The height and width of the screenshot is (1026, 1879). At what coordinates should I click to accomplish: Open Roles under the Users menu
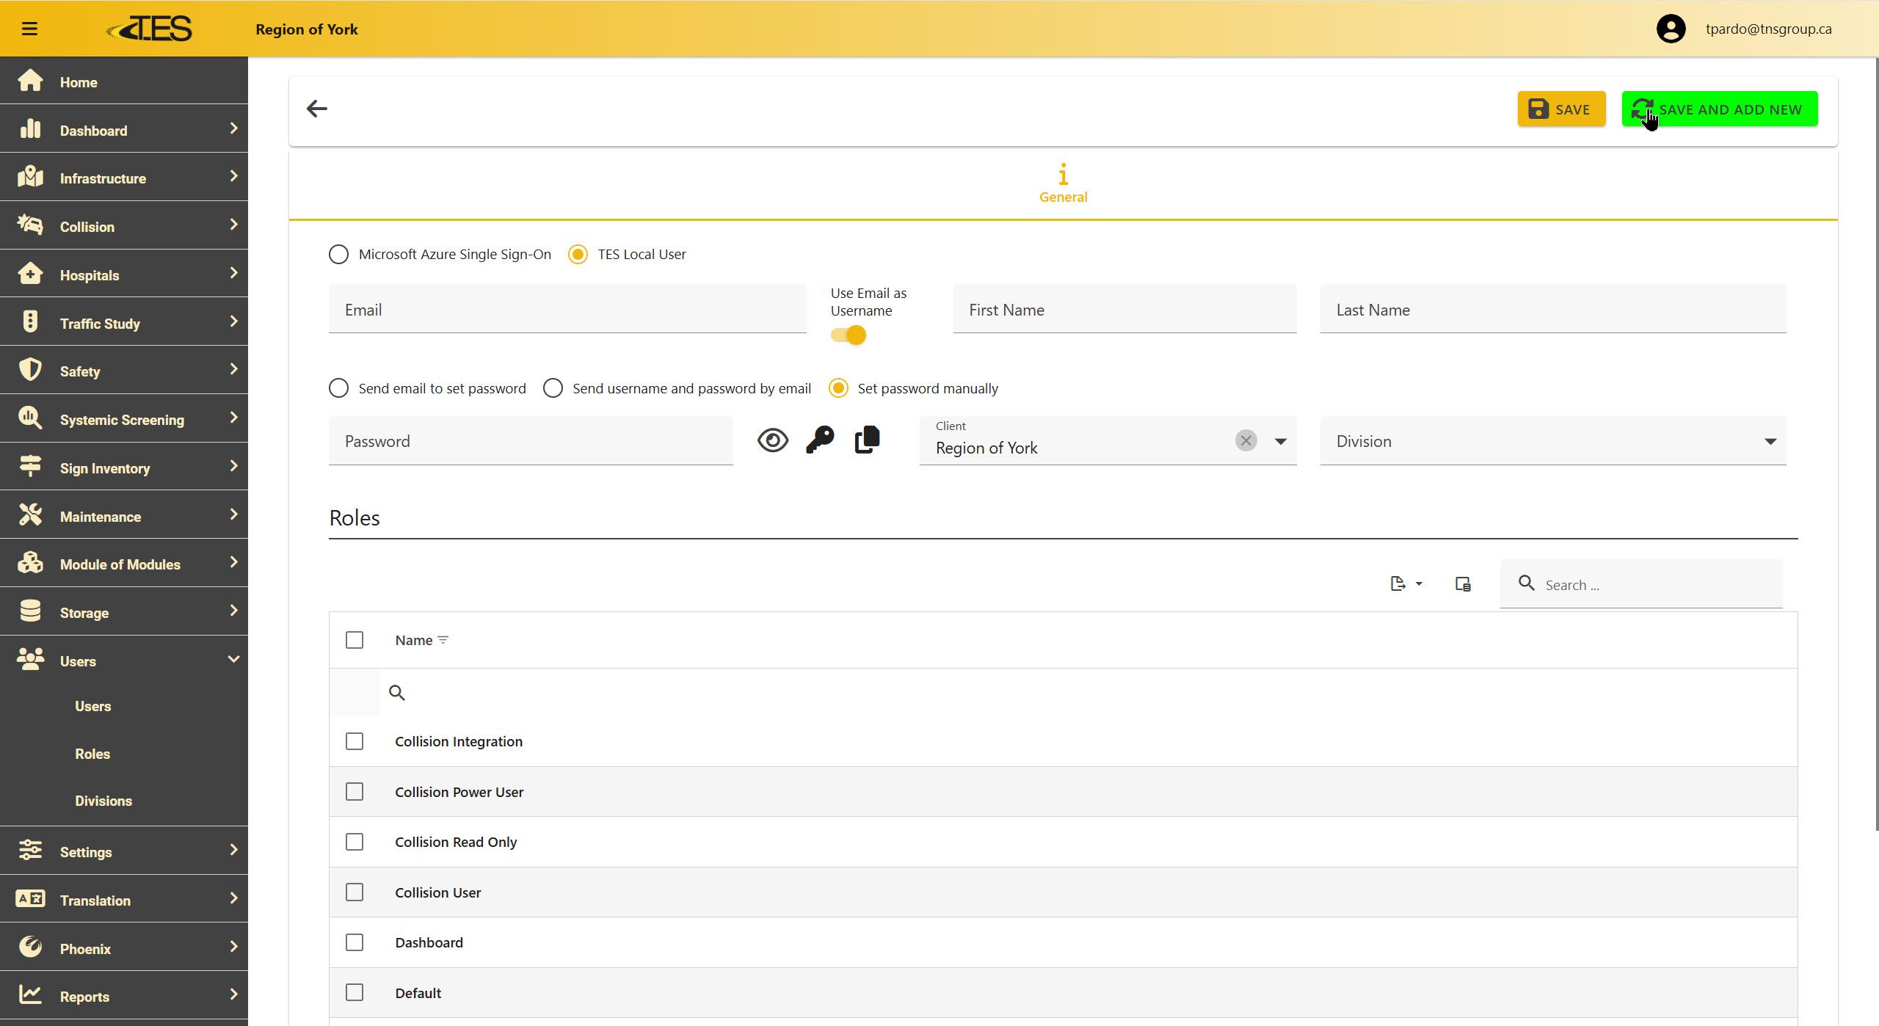point(92,754)
